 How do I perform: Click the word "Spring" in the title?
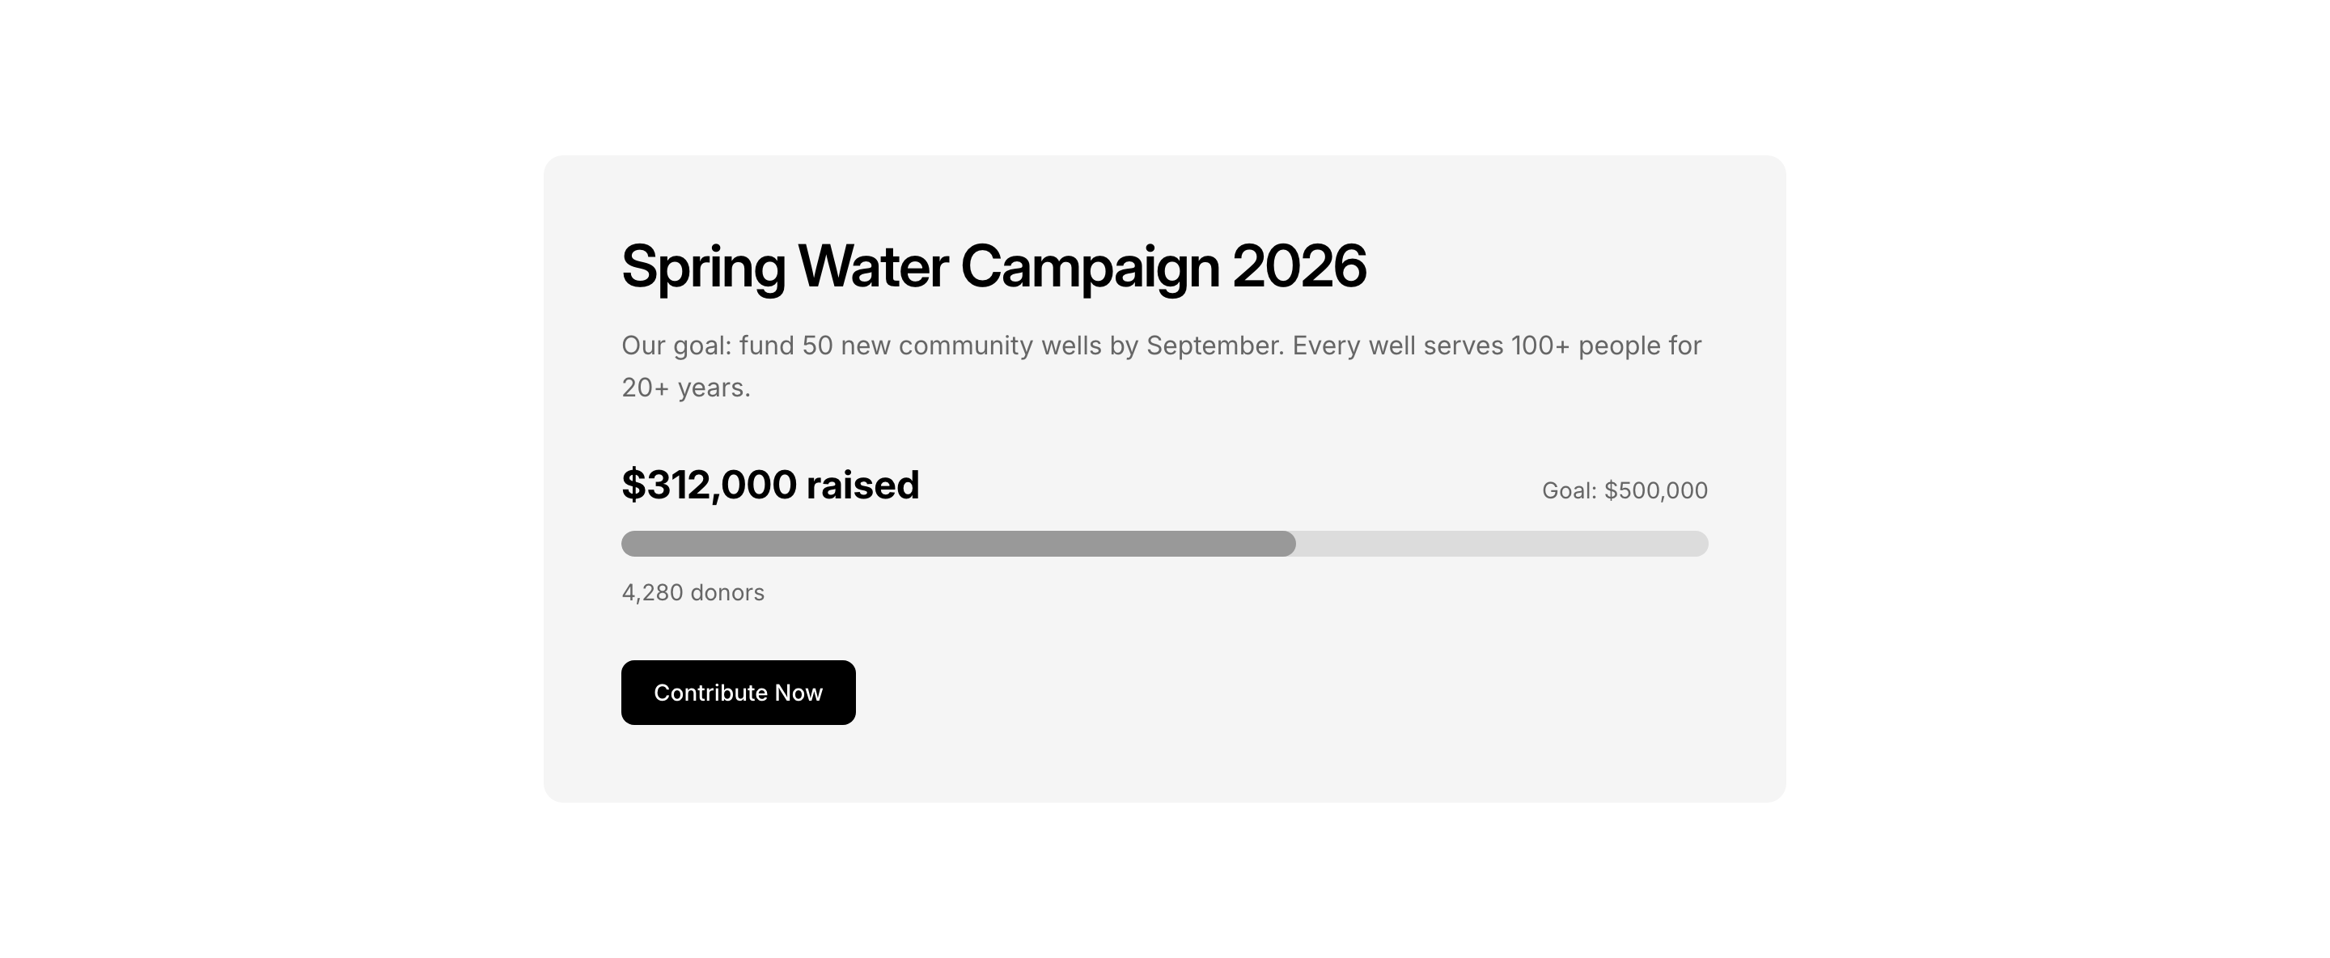click(703, 267)
